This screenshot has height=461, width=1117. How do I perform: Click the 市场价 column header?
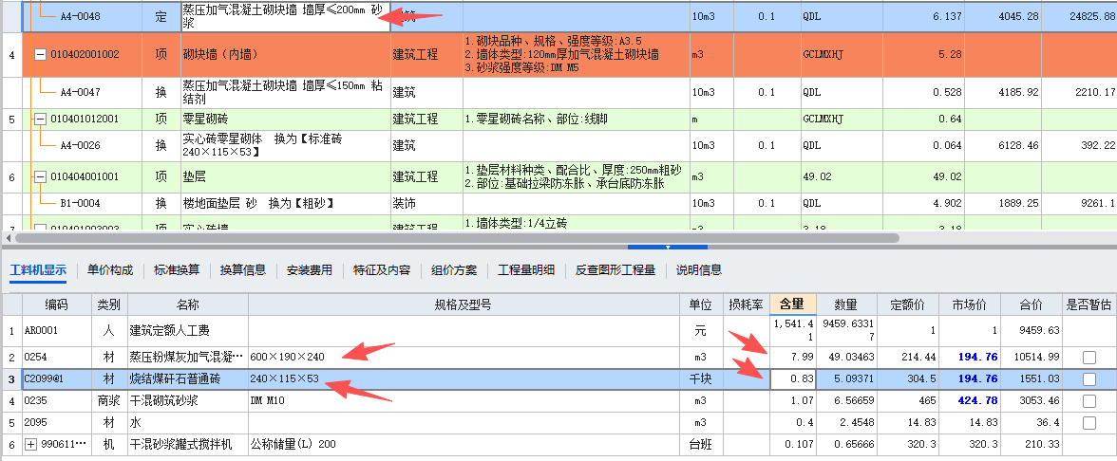(x=969, y=304)
